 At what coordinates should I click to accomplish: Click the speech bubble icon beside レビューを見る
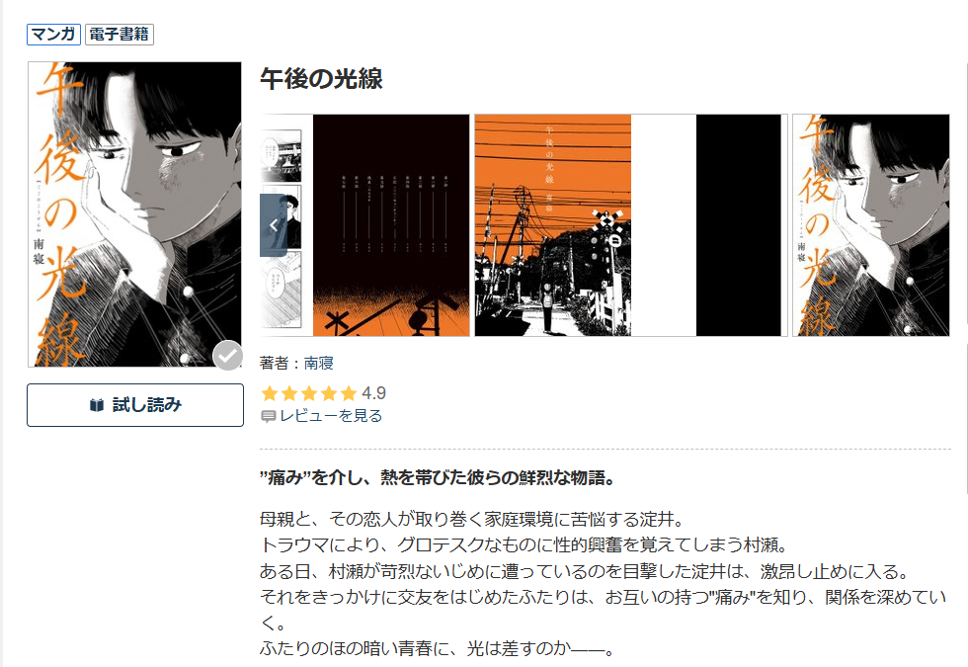pos(268,416)
